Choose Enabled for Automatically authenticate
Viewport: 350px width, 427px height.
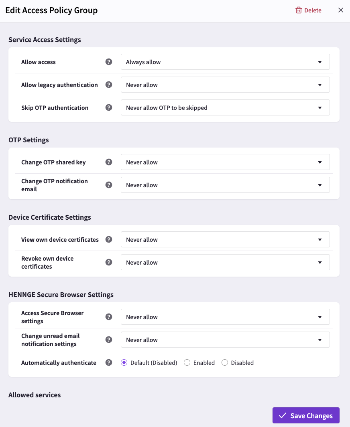(x=187, y=362)
